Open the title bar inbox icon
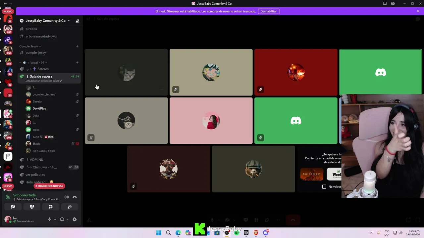Viewport: 424px width, 238px height. point(385,4)
